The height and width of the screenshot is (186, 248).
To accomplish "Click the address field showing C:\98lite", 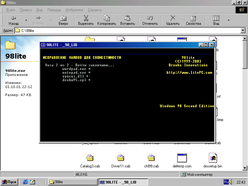I will [127, 30].
